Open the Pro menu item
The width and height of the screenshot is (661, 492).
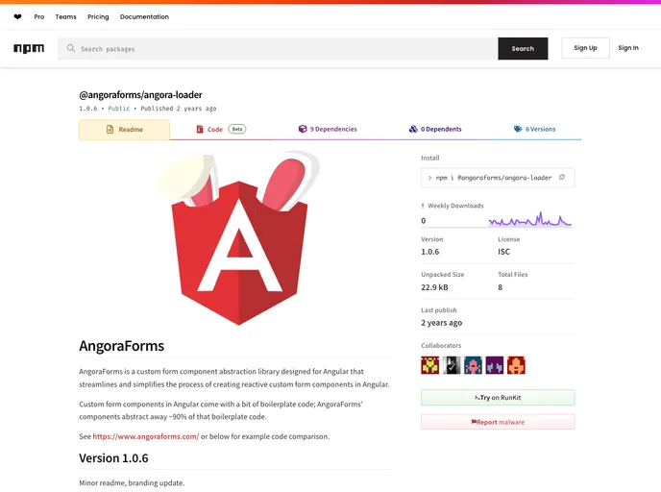coord(39,17)
